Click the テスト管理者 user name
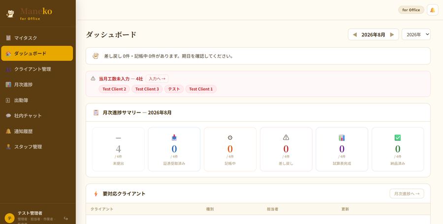The width and height of the screenshot is (443, 224). [30, 213]
